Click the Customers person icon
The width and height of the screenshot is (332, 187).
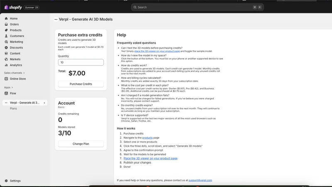point(6,36)
